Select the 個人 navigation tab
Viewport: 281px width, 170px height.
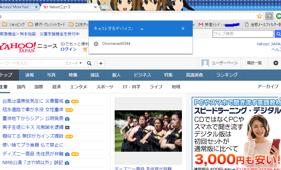coord(116,75)
